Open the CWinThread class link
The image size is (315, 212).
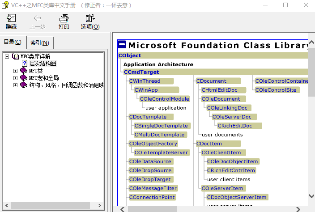pyautogui.click(x=144, y=81)
